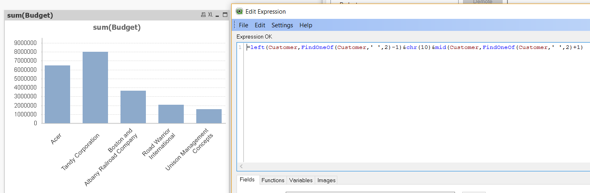Open the File menu in Edit Expression
Image resolution: width=590 pixels, height=193 pixels.
click(x=243, y=25)
